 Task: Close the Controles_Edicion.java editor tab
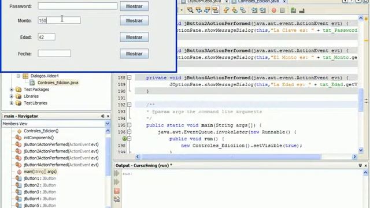pos(284,1)
